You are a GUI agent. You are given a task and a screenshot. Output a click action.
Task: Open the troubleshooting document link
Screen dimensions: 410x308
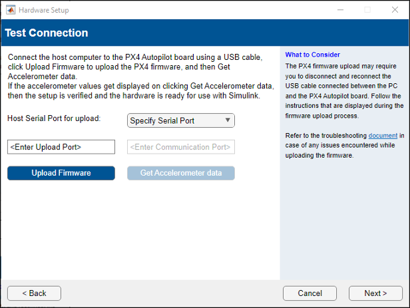click(x=383, y=136)
